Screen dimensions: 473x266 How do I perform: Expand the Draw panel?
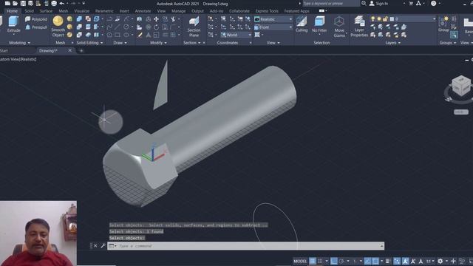[120, 43]
